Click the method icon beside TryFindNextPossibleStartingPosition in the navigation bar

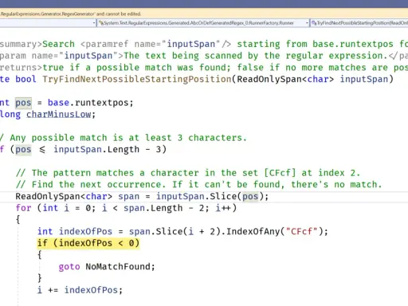pyautogui.click(x=314, y=23)
